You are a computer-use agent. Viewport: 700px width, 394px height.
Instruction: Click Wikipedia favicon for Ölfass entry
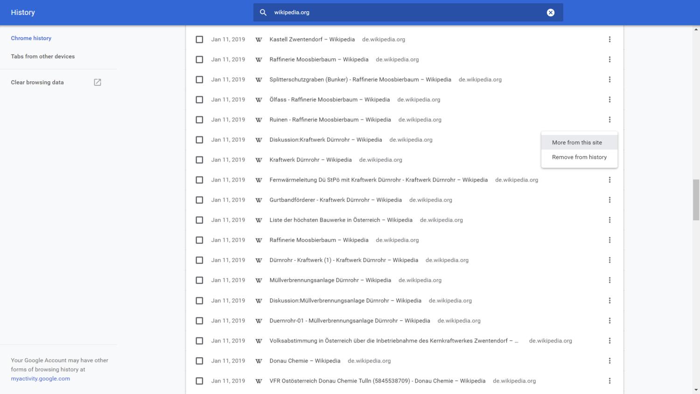click(x=259, y=100)
